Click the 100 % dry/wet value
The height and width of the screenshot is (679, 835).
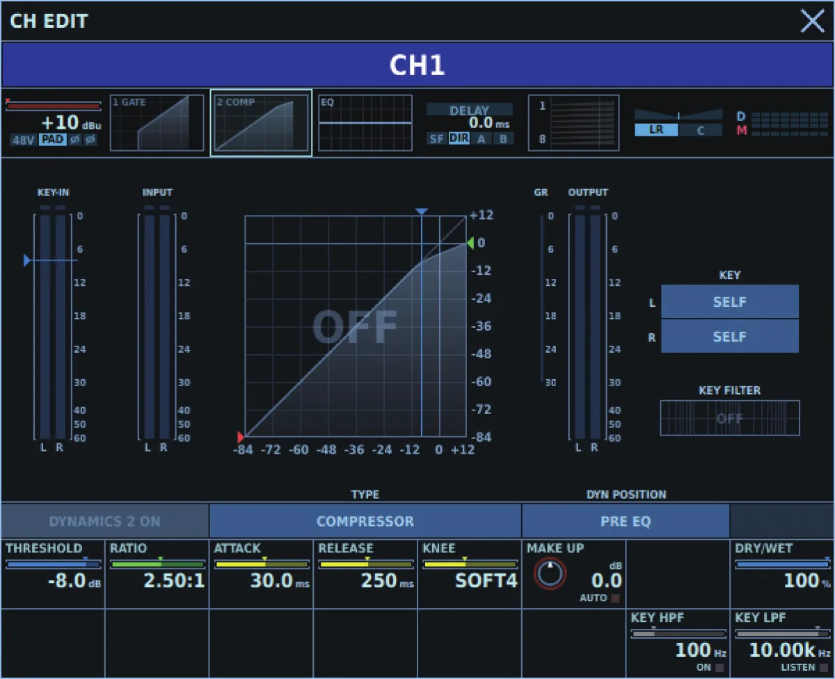[x=807, y=581]
